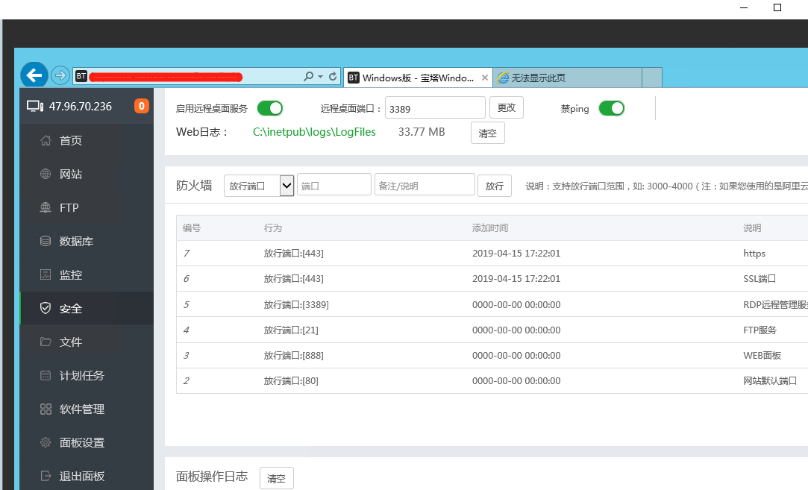Toggle the 启用远程桌面服务 switch
The image size is (808, 490).
(x=270, y=108)
